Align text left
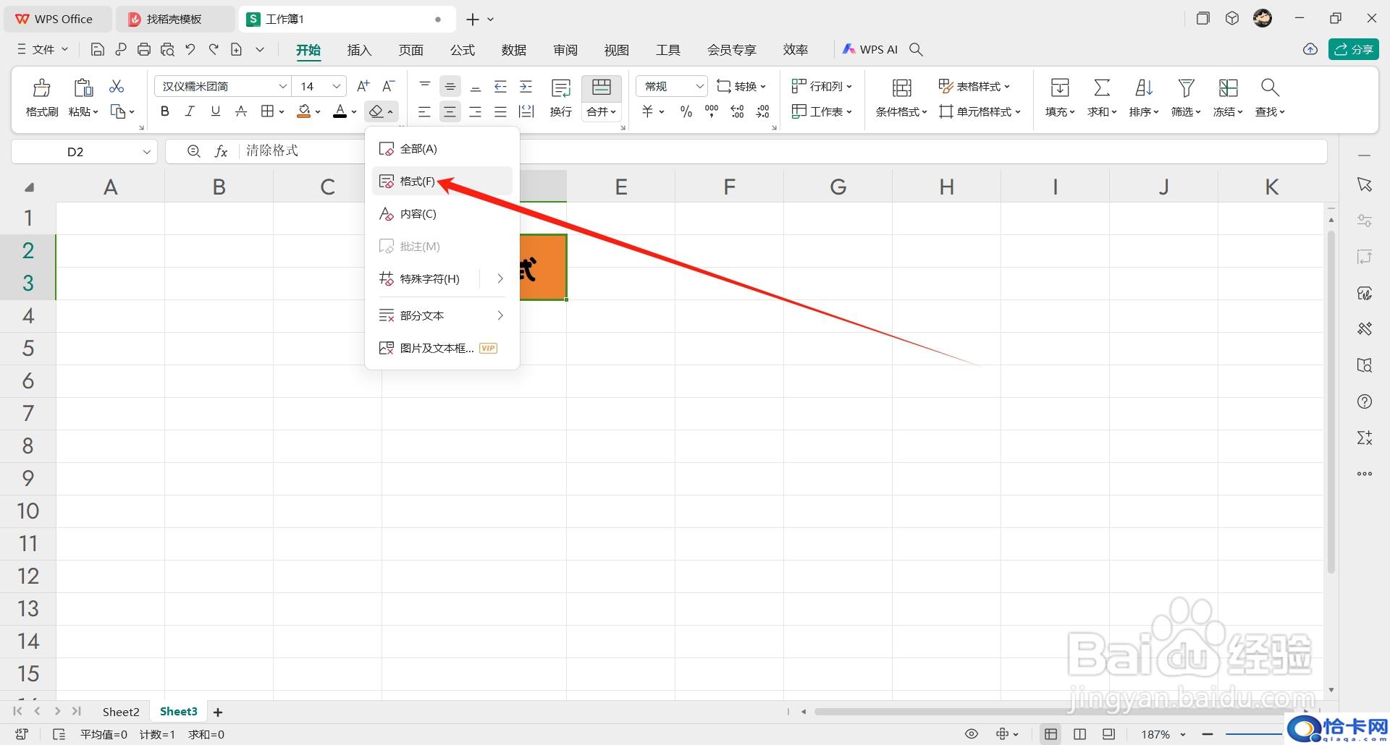This screenshot has height=745, width=1390. click(424, 111)
